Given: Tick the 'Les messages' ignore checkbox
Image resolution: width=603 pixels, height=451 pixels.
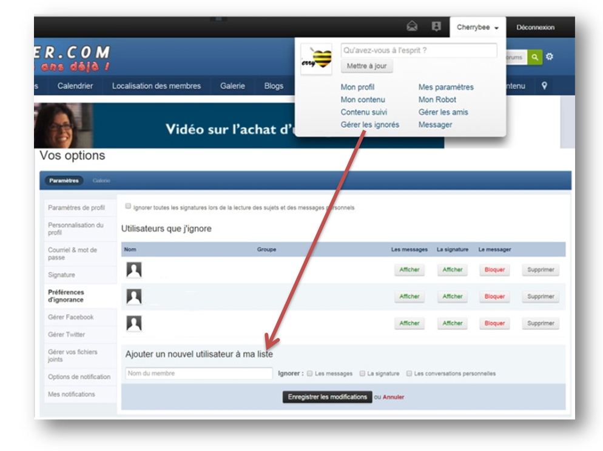Looking at the screenshot, I should (x=310, y=373).
